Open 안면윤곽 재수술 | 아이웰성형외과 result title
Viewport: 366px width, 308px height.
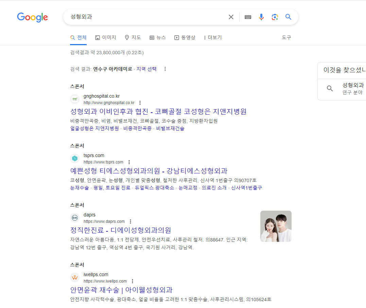coord(121,290)
